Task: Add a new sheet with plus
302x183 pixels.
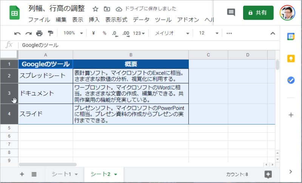Action: point(22,174)
